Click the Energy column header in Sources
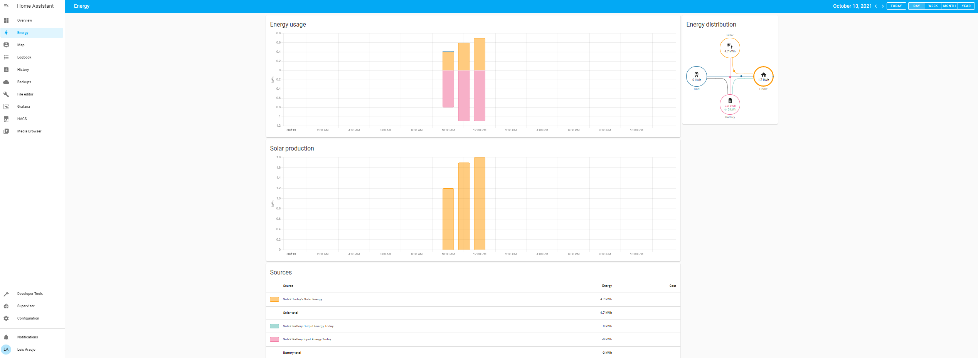The image size is (978, 358). 607,286
